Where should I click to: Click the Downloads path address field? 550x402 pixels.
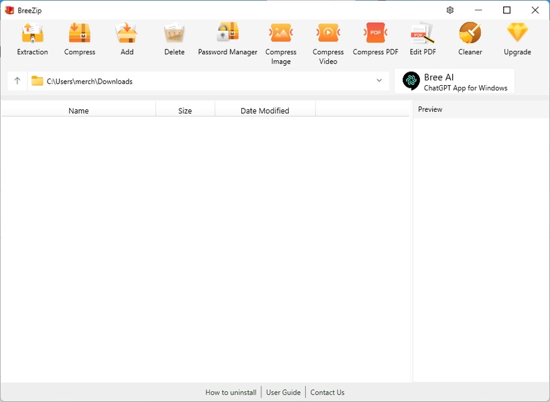[201, 81]
